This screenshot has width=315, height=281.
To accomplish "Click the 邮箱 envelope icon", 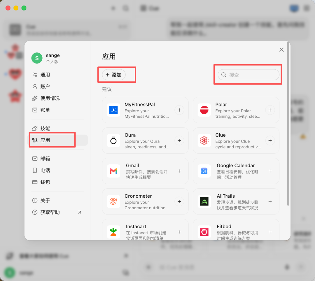I will [x=35, y=159].
